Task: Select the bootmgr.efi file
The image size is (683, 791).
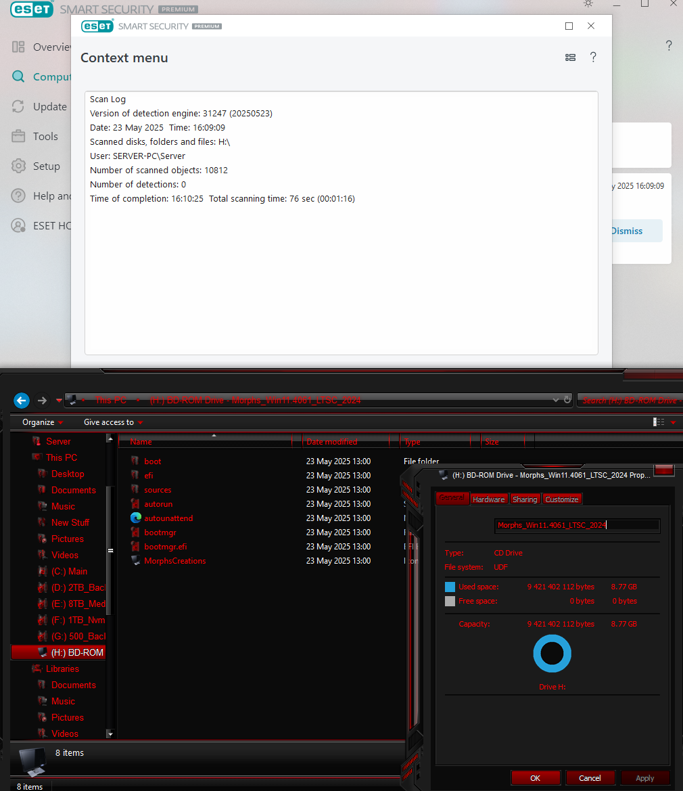Action: [x=165, y=546]
